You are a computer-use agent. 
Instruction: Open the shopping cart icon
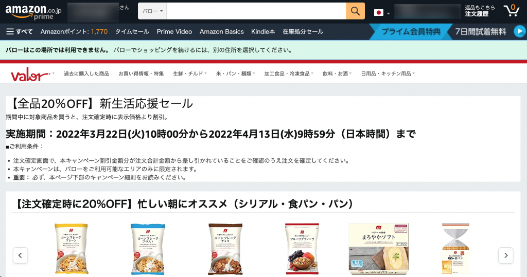coord(511,11)
